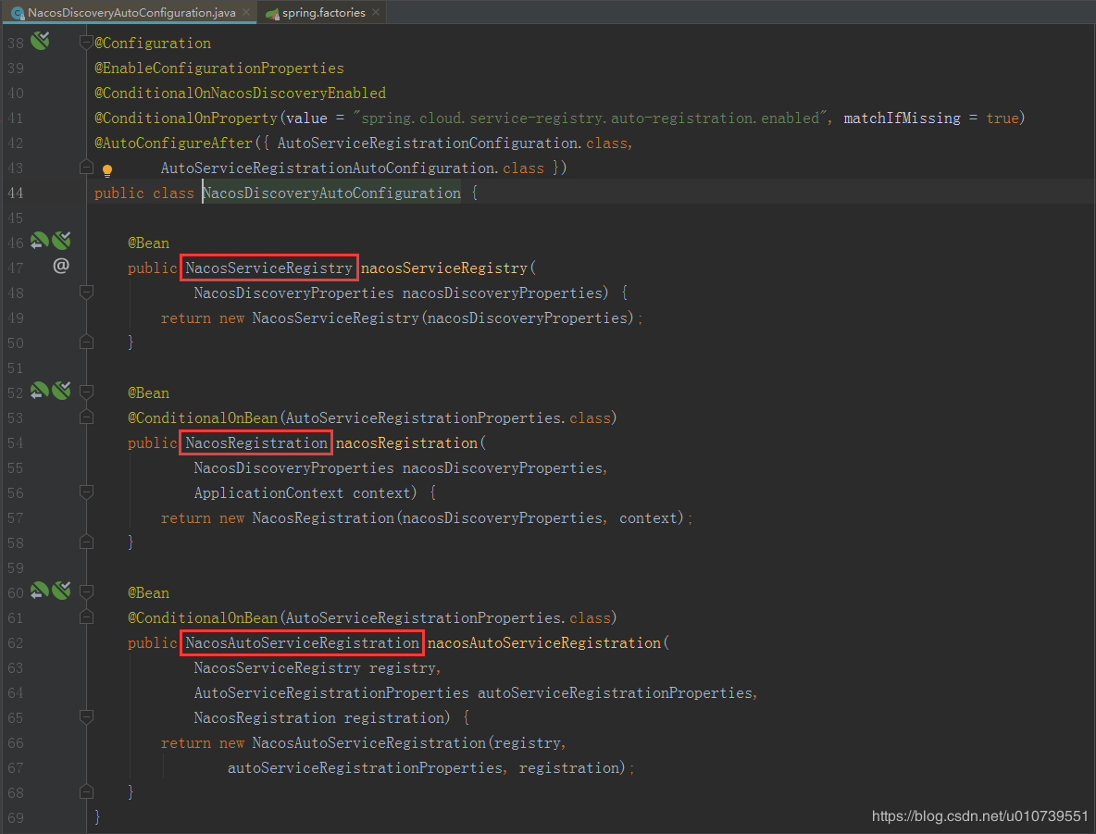Click NacosServiceRegistry return type on line 47
Screen dimensions: 1096x834
(269, 268)
